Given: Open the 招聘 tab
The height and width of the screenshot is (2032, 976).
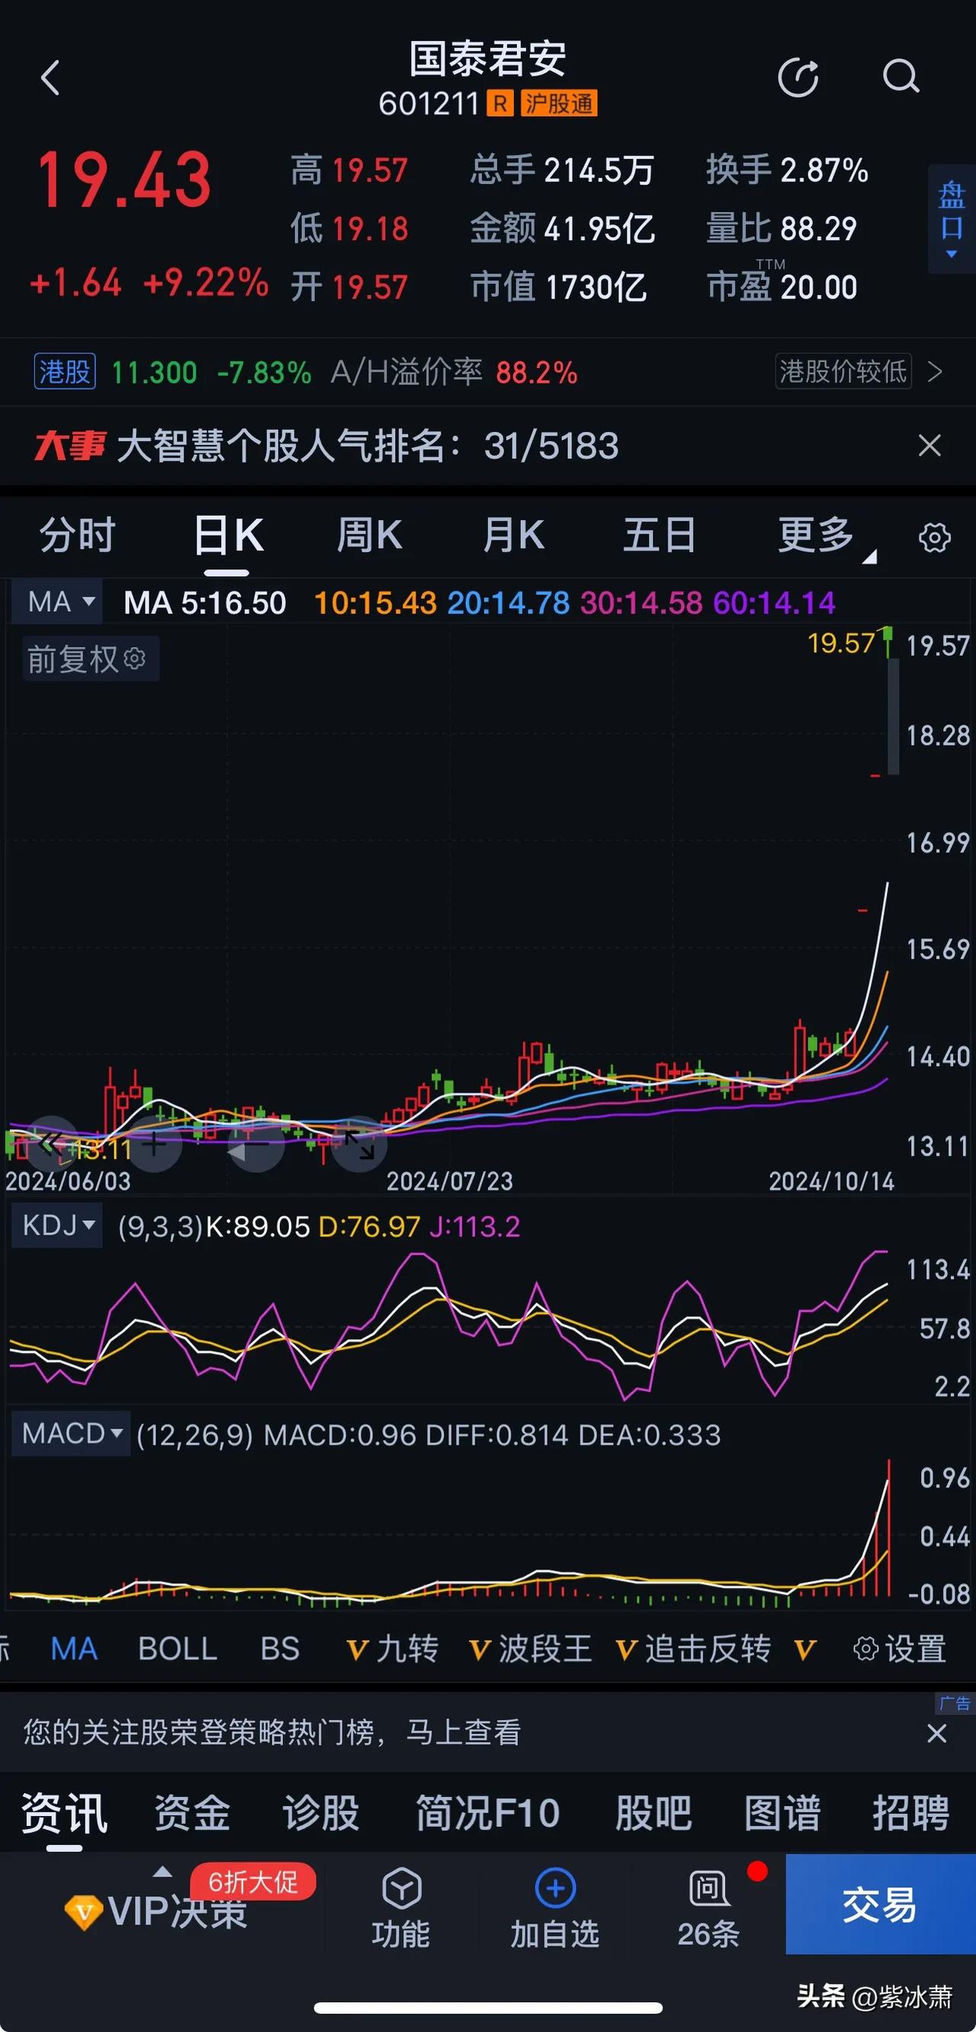Looking at the screenshot, I should 911,1812.
